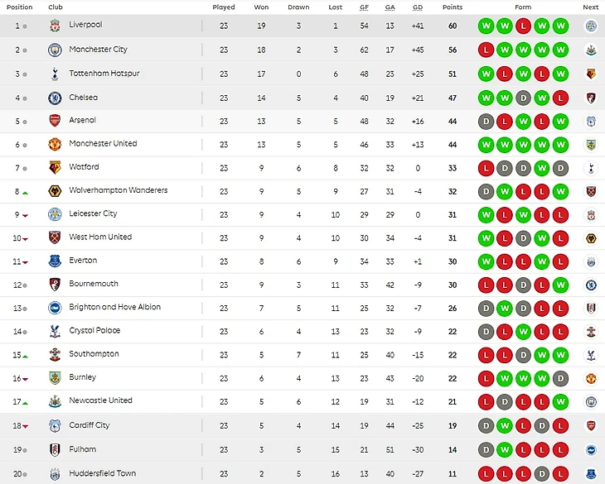Click the Everton club badge
Viewport: 605px width, 484px height.
(55, 261)
